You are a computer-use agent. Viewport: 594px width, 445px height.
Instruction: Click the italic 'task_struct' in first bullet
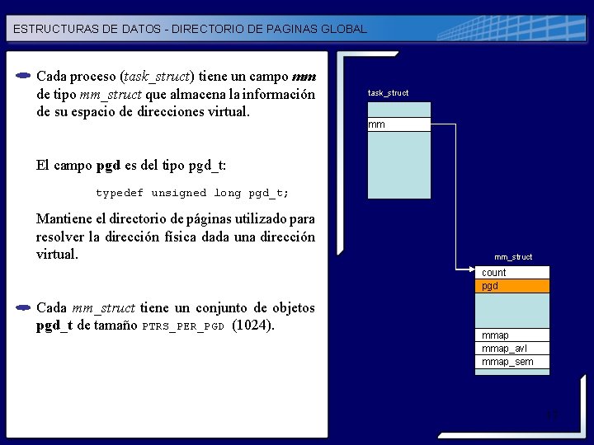(x=157, y=77)
